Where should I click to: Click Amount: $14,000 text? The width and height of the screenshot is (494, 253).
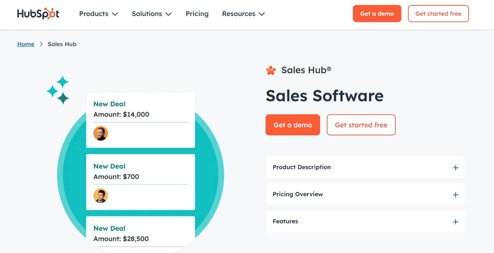click(121, 114)
